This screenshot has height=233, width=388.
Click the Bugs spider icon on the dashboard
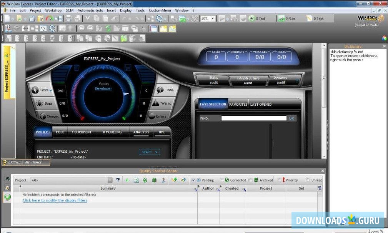[39, 103]
